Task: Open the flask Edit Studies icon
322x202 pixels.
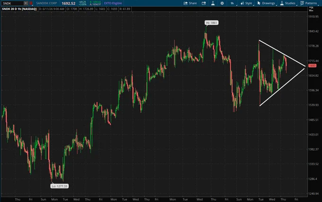Action: [213, 3]
